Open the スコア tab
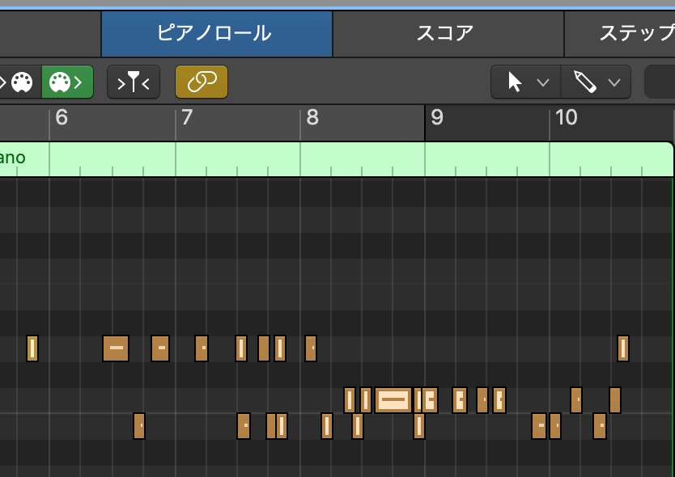 pos(448,33)
